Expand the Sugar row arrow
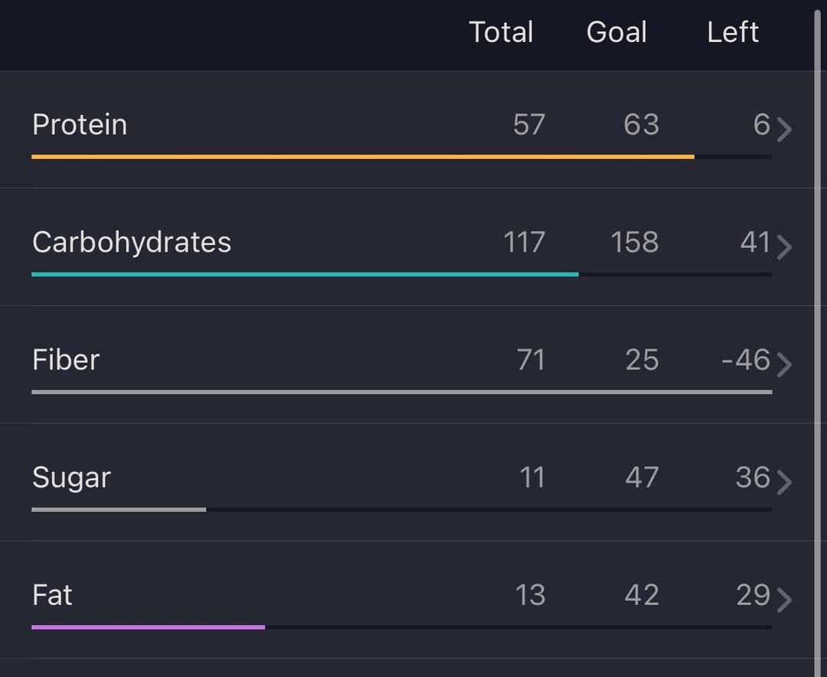The width and height of the screenshot is (827, 677). click(x=784, y=482)
